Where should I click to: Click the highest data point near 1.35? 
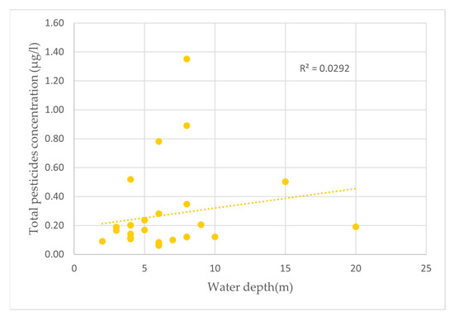click(x=187, y=59)
